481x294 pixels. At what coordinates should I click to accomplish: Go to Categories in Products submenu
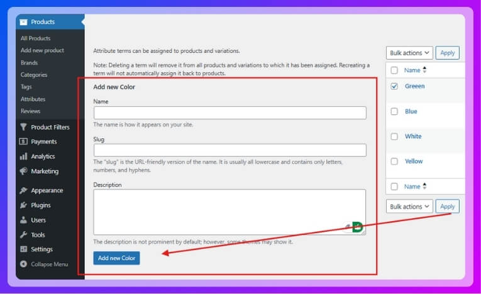34,75
